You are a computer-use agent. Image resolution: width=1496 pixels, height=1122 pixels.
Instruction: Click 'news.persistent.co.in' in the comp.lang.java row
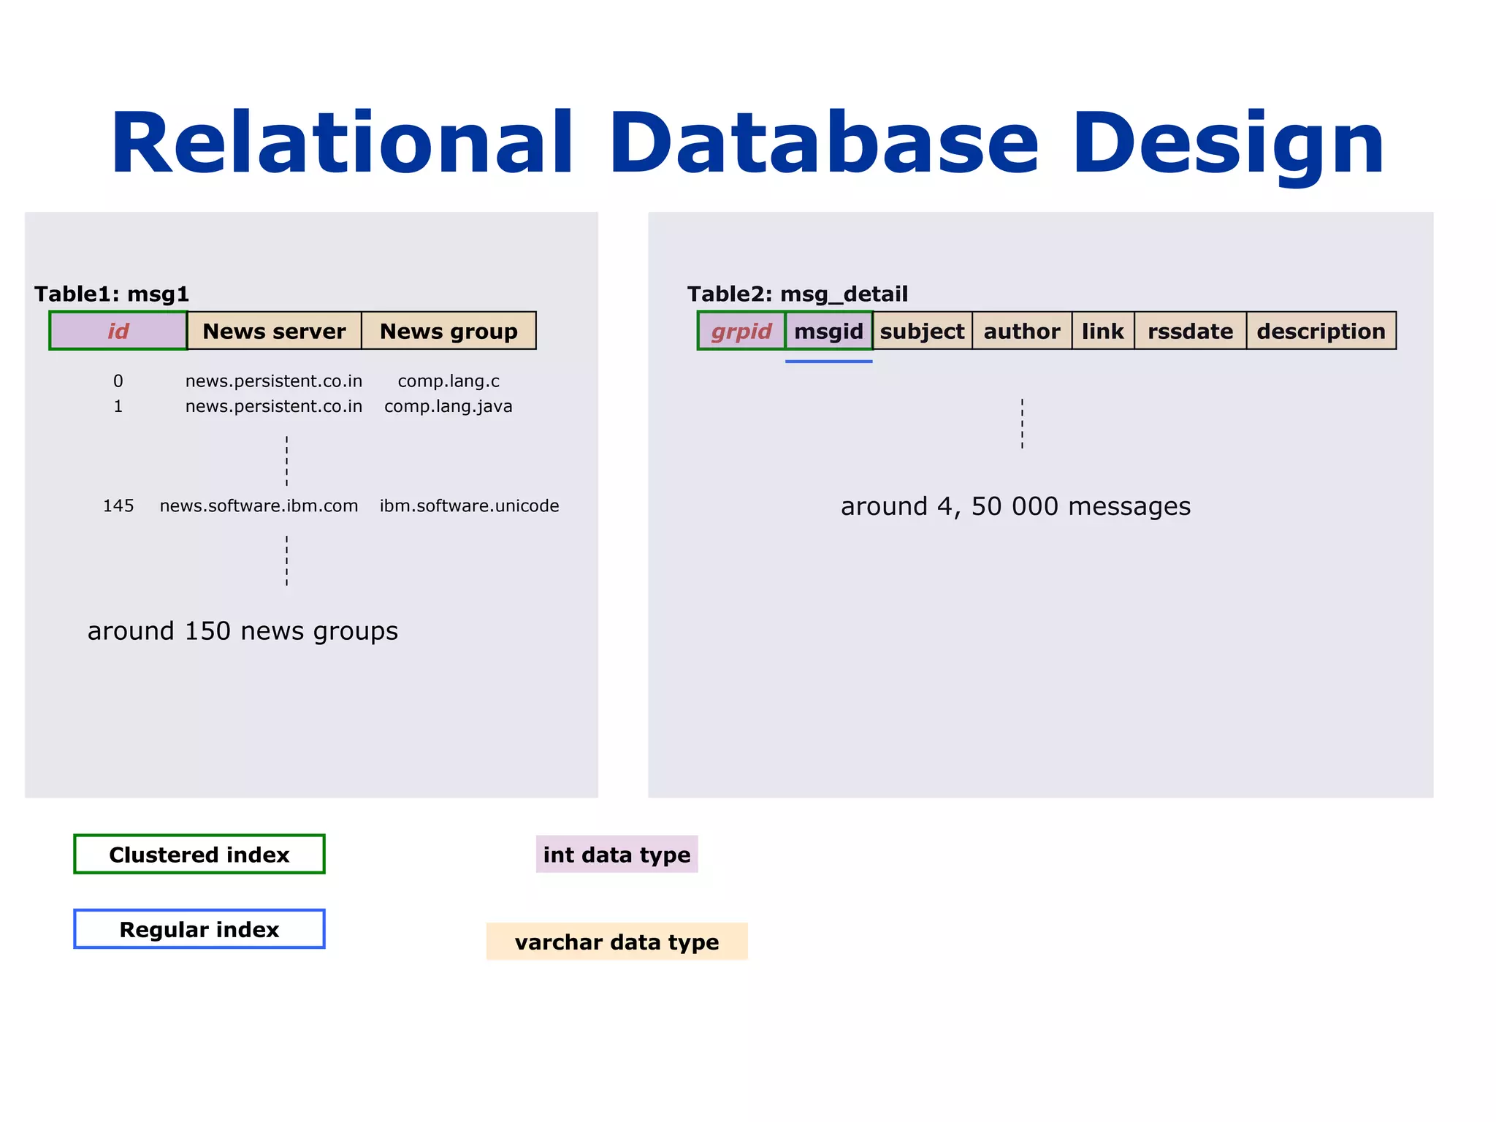tap(274, 406)
